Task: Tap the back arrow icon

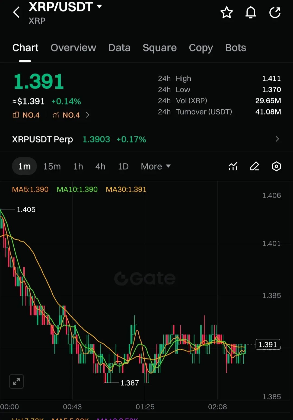Action: coord(16,12)
